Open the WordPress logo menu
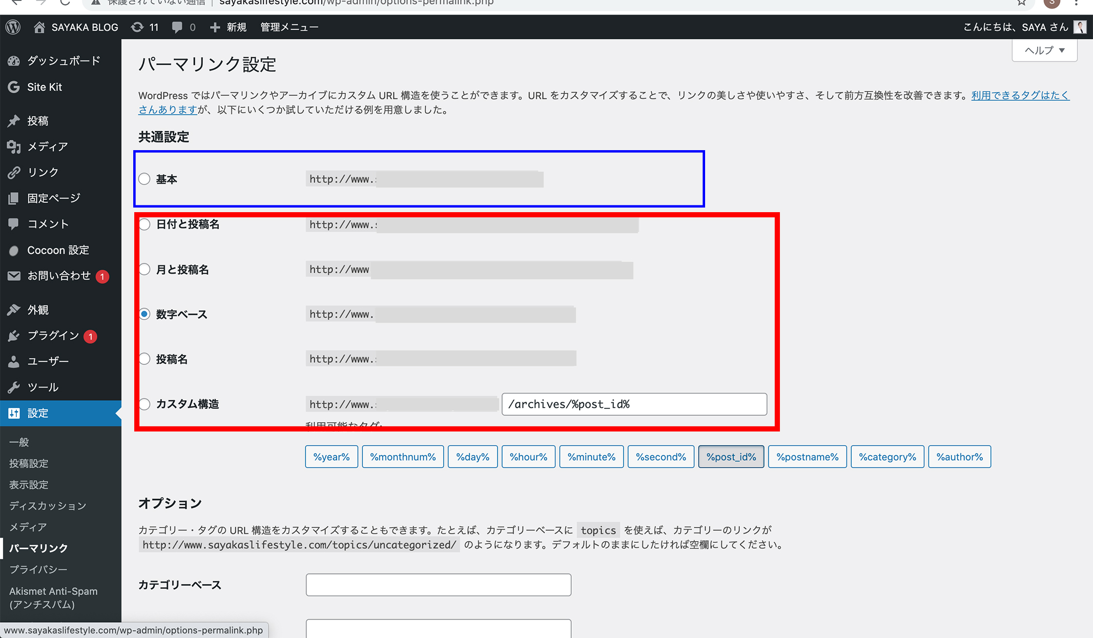This screenshot has height=638, width=1093. click(13, 27)
